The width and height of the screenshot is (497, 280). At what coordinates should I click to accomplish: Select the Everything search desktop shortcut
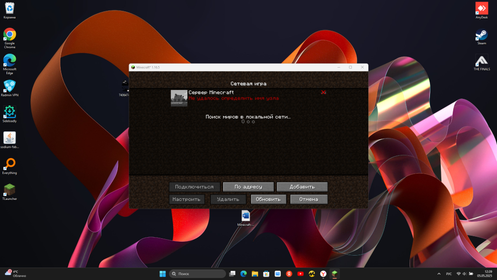pos(9,166)
